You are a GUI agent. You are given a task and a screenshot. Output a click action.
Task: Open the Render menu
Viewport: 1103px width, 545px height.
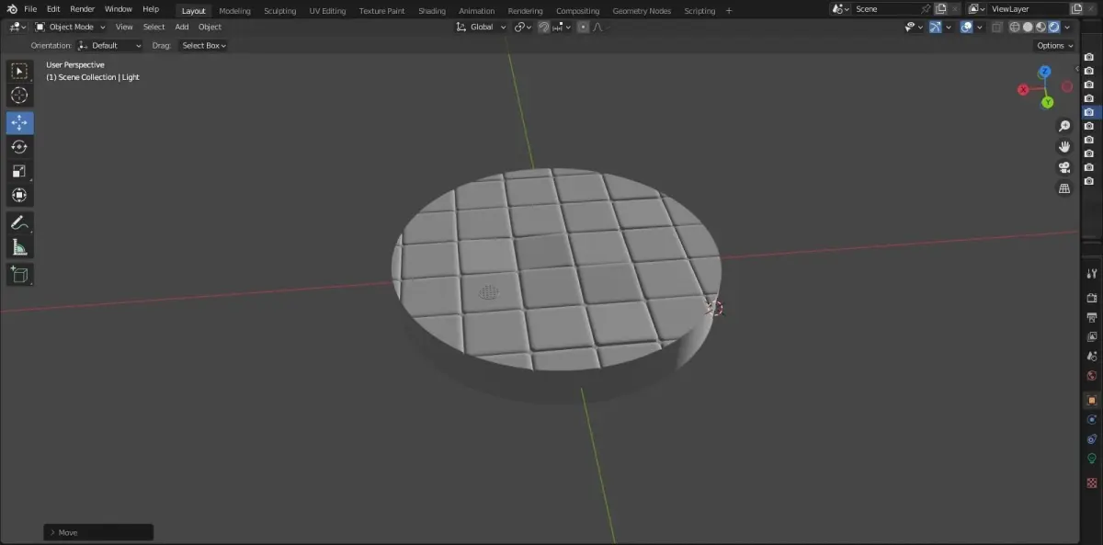click(82, 9)
